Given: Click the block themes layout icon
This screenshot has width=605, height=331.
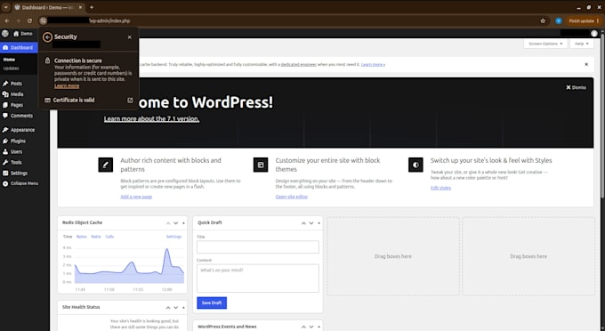Looking at the screenshot, I should pos(261,165).
